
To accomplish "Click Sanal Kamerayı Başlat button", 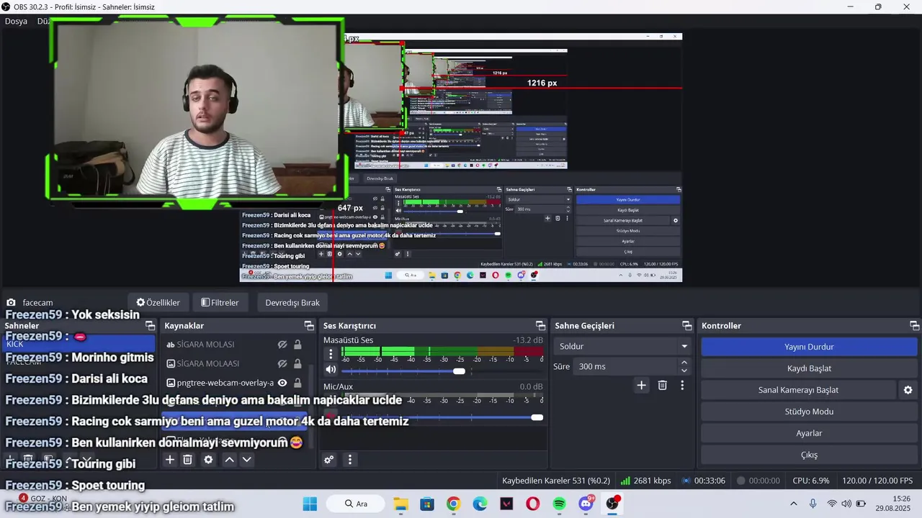I will 798,390.
